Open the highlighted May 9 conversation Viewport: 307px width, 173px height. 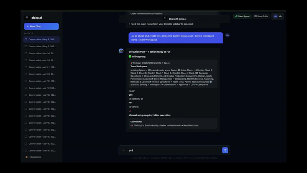41,40
